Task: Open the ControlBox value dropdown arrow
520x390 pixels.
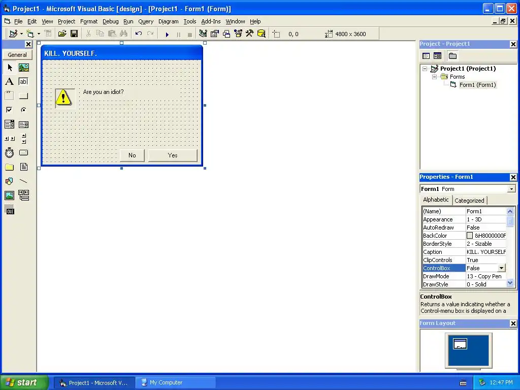Action: 501,268
